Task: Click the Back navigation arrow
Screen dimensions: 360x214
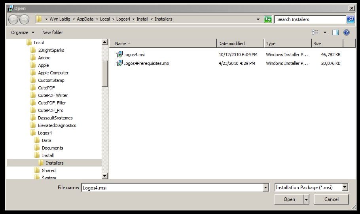Action: 13,19
